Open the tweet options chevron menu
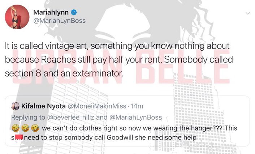 coord(248,13)
